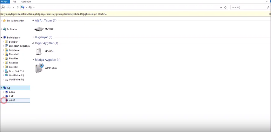
Task: Select Yeni Birim (E:) drive
Action: tap(17, 75)
